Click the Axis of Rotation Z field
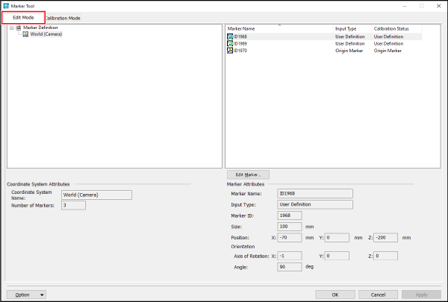Viewport: 448px width, 302px height. click(x=385, y=256)
